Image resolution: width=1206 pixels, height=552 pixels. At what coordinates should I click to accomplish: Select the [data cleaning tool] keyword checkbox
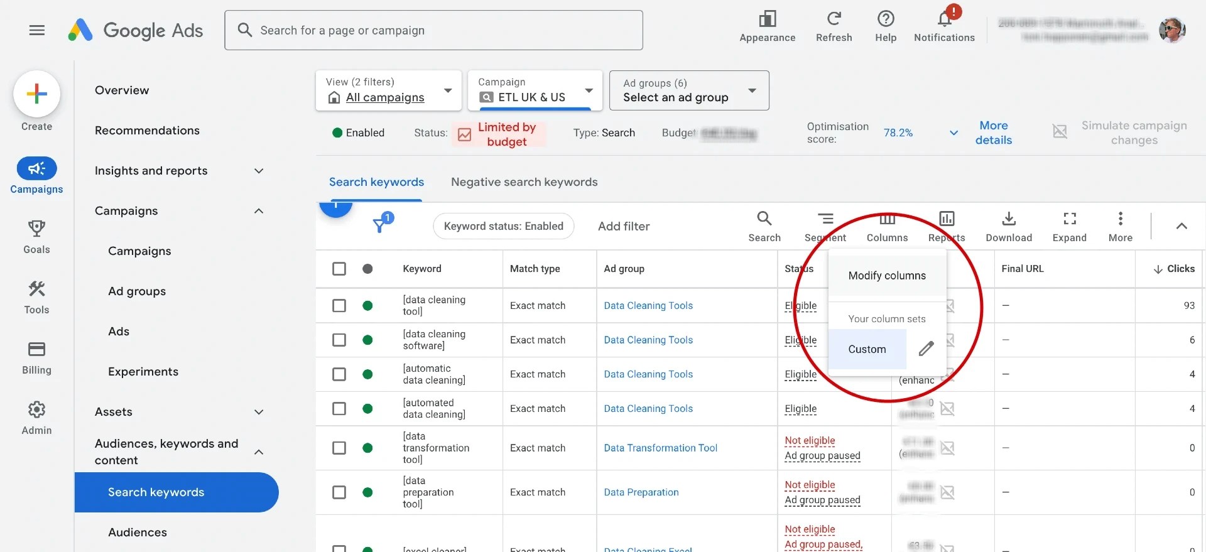[x=339, y=306]
